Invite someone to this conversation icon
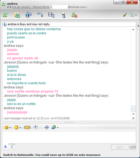Screen dimensions: 140x158 tap(6, 15)
